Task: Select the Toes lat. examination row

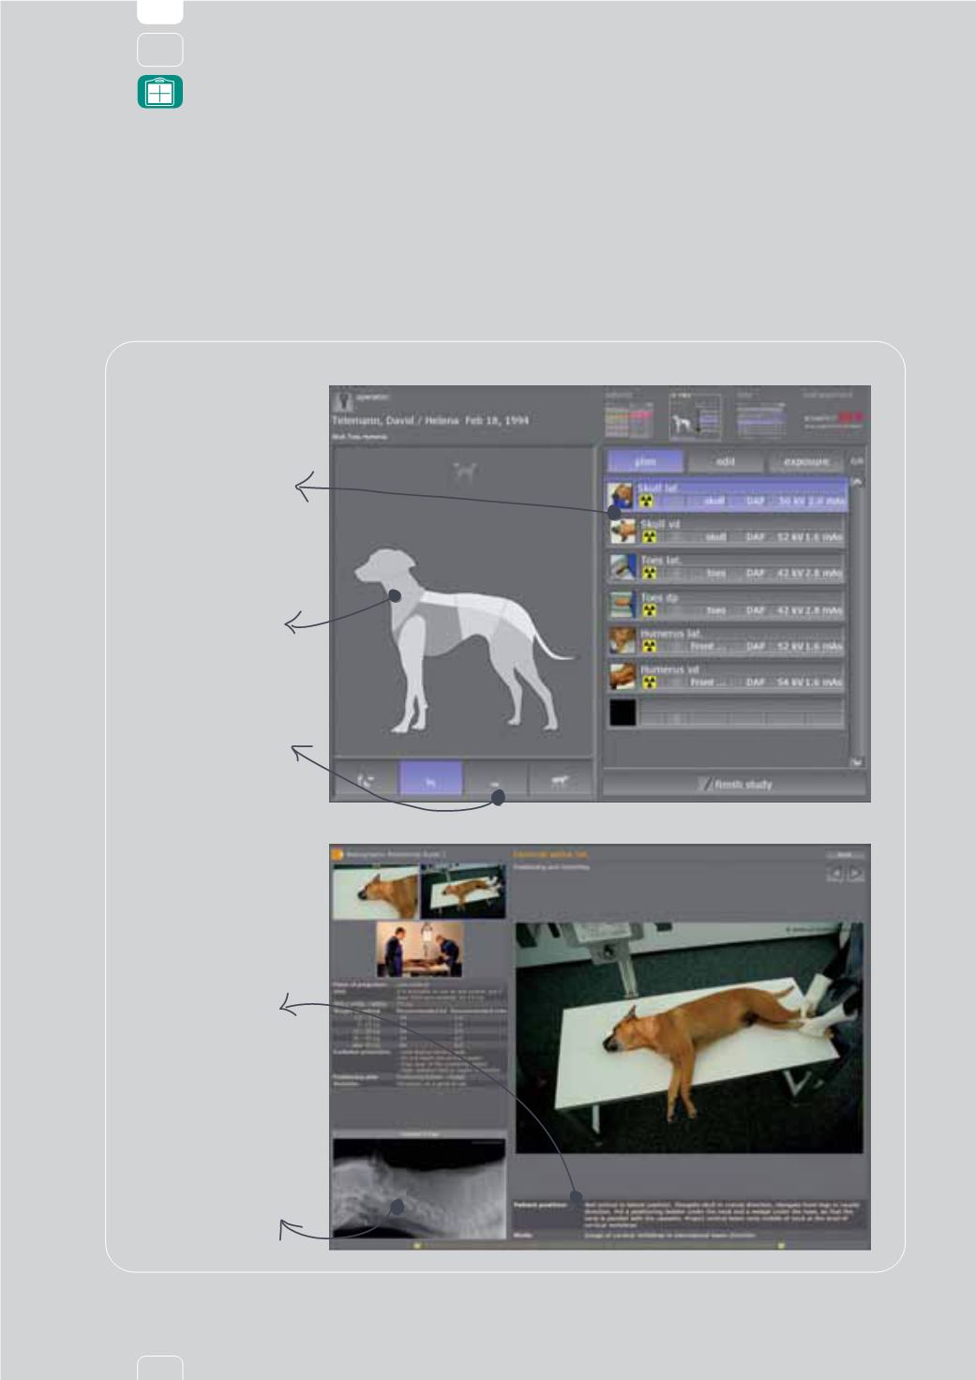Action: (727, 567)
